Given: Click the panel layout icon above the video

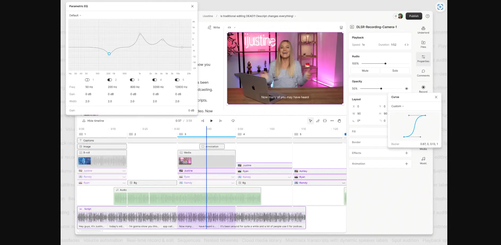Looking at the screenshot, I should 341,27.
